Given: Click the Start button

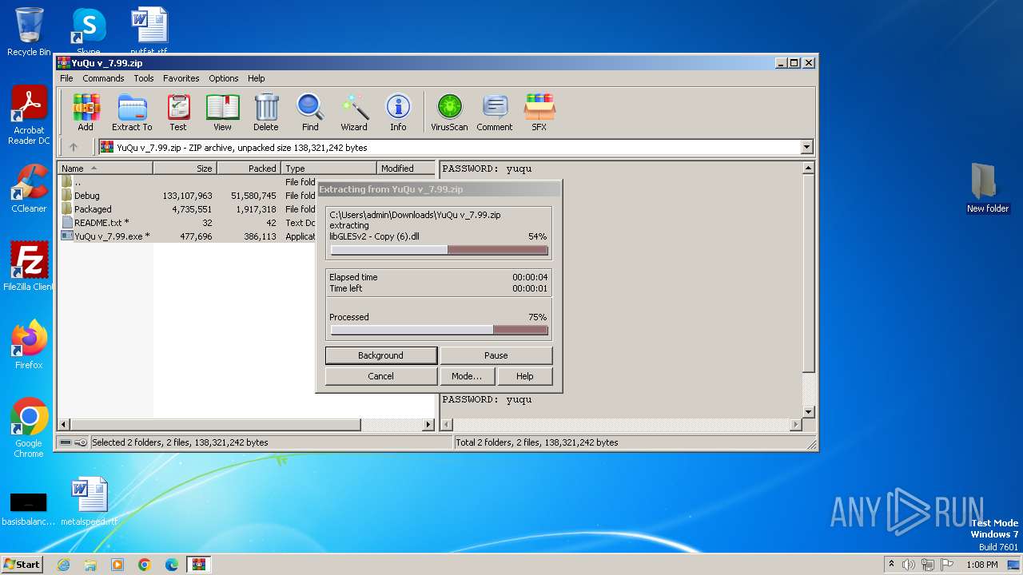Looking at the screenshot, I should (22, 565).
